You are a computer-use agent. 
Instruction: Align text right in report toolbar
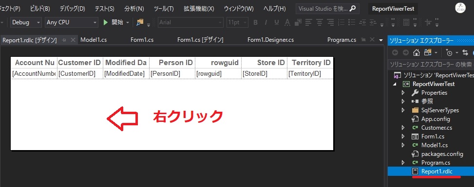(x=330, y=22)
